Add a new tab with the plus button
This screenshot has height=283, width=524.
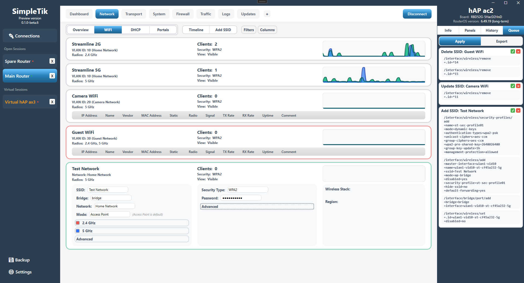(267, 14)
